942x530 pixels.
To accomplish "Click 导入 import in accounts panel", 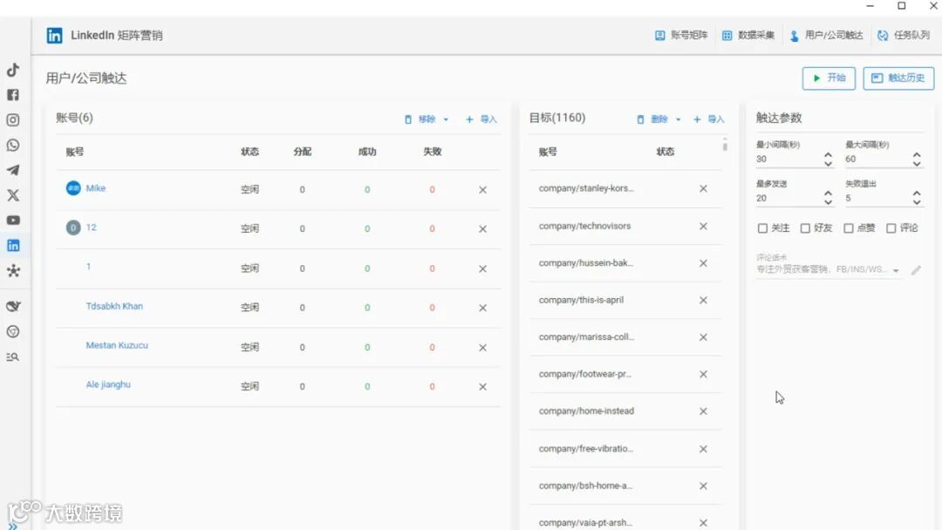I will tap(481, 119).
